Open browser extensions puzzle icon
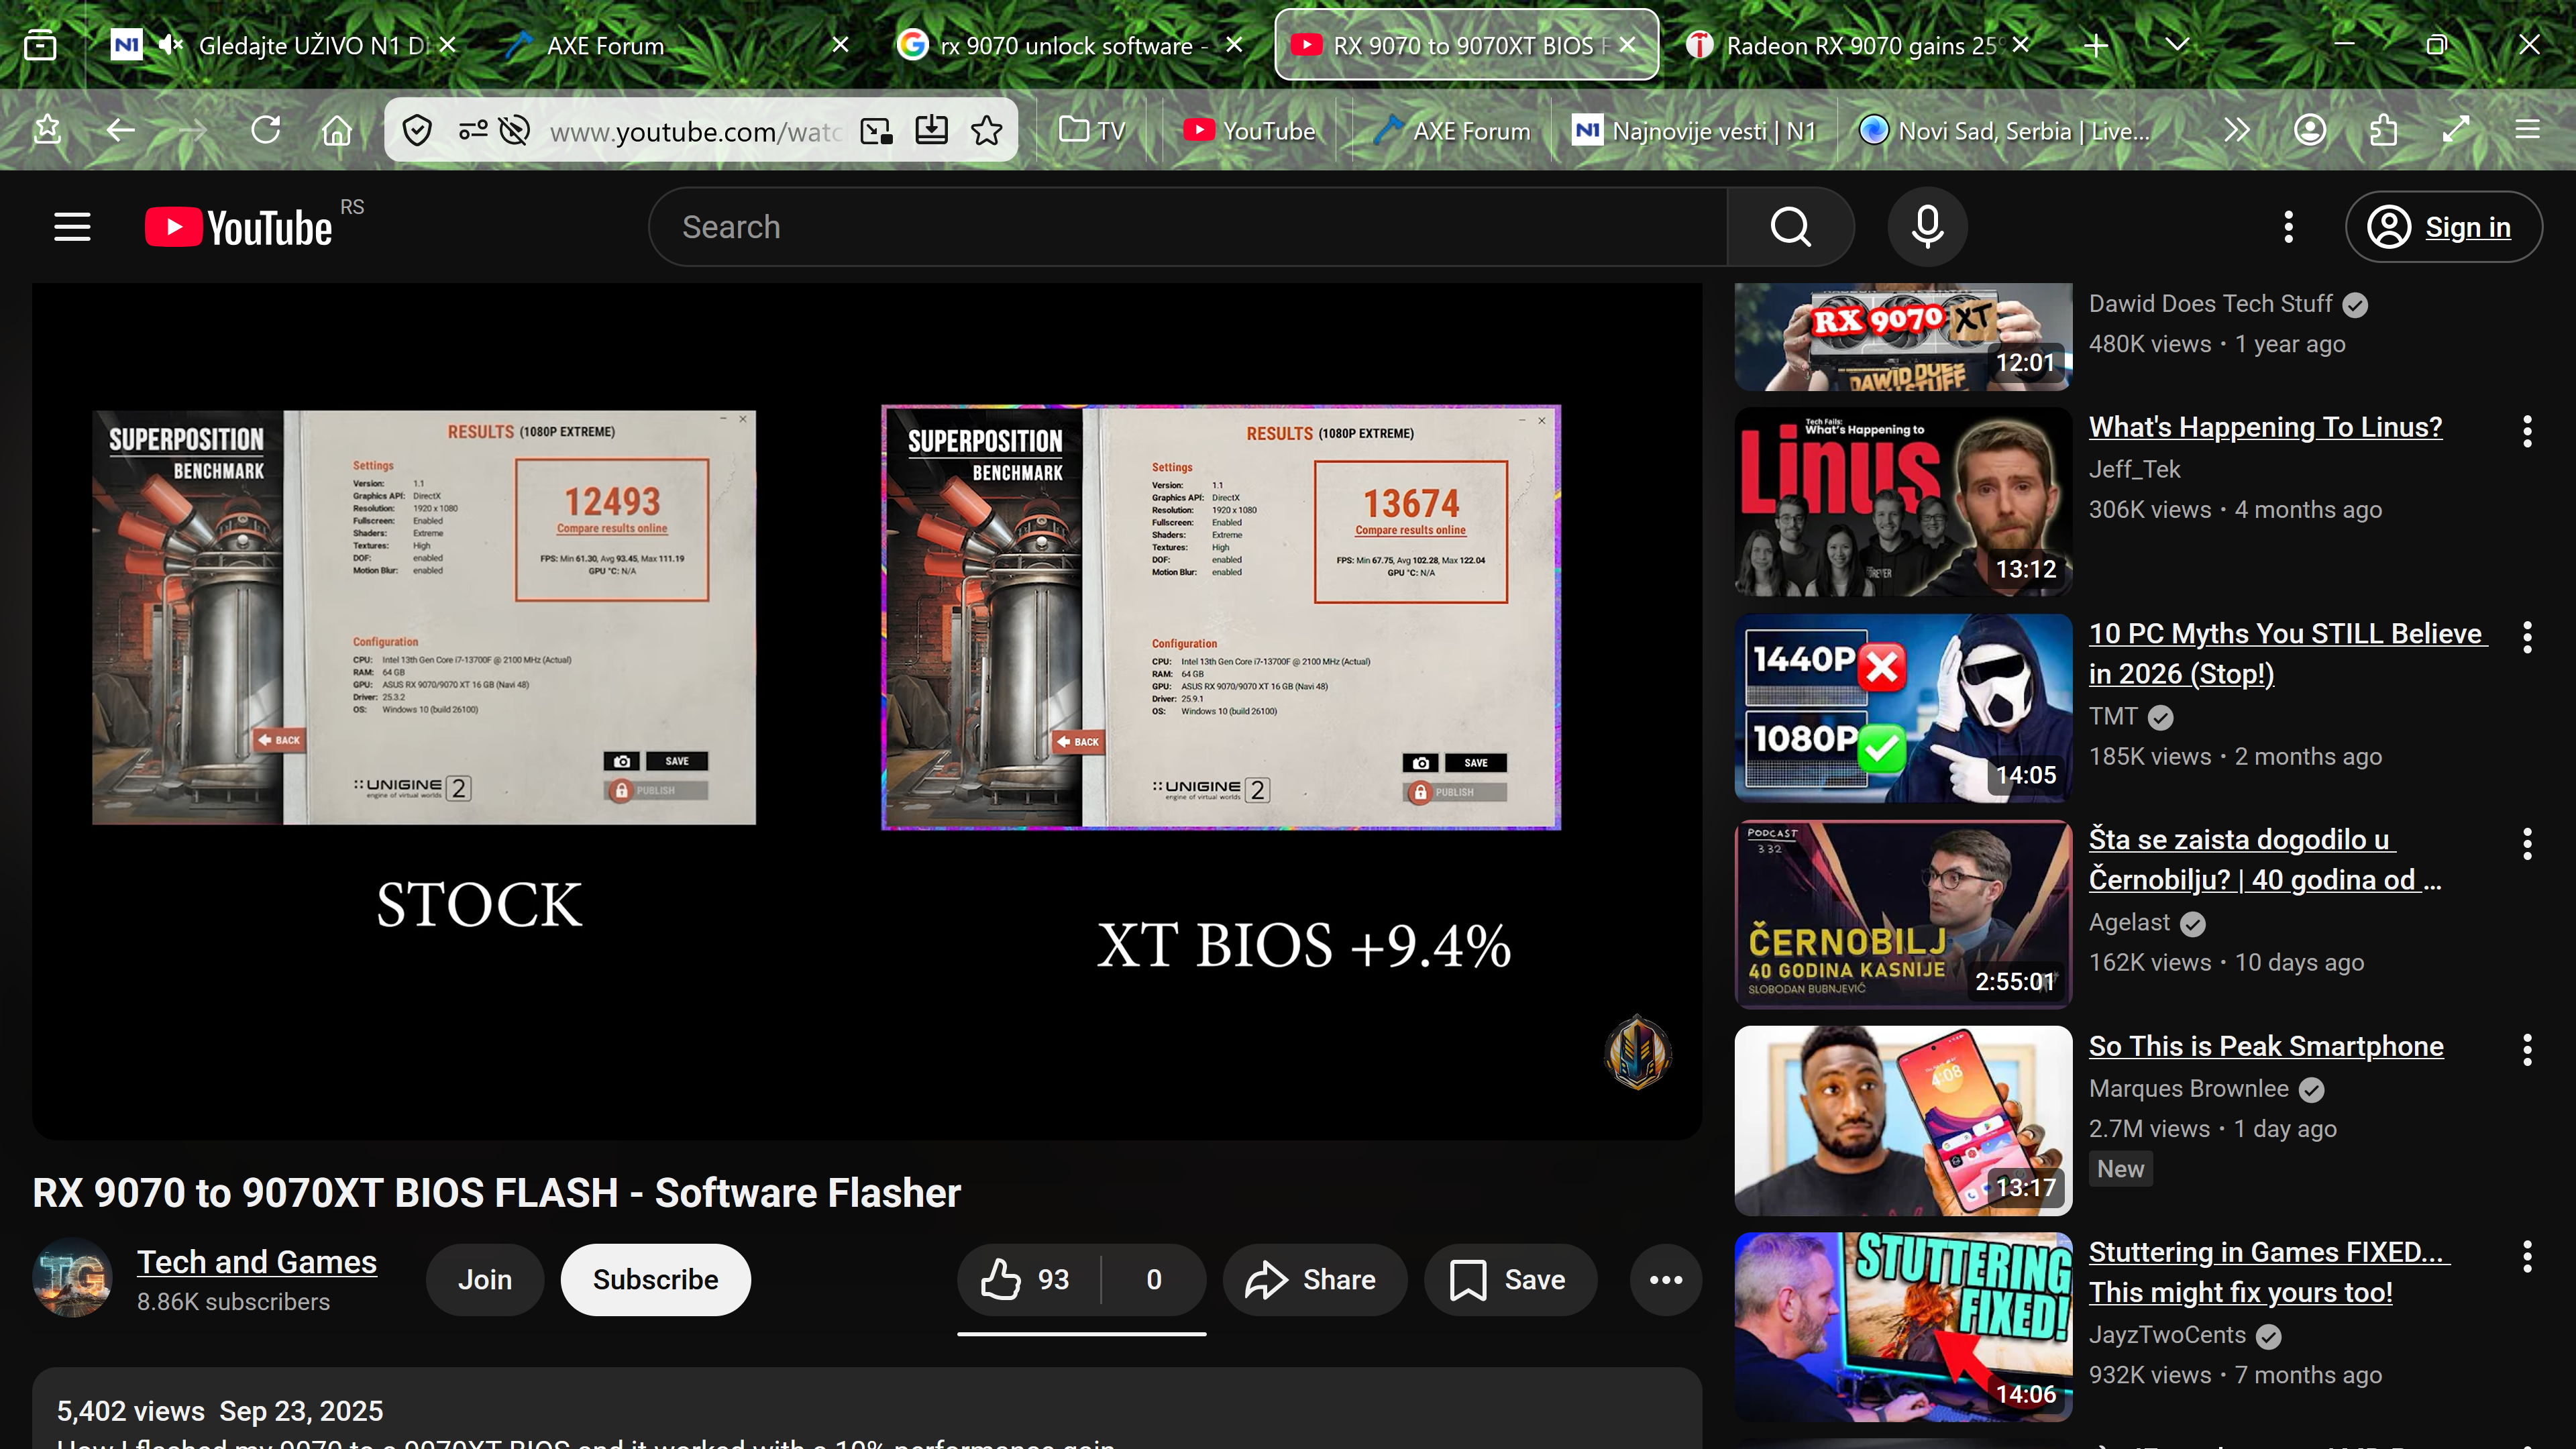The image size is (2576, 1449). coord(2383,130)
